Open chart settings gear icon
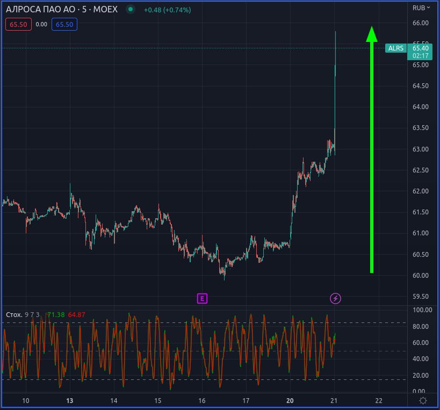Screen dimensions: 440x410 [x=423, y=400]
